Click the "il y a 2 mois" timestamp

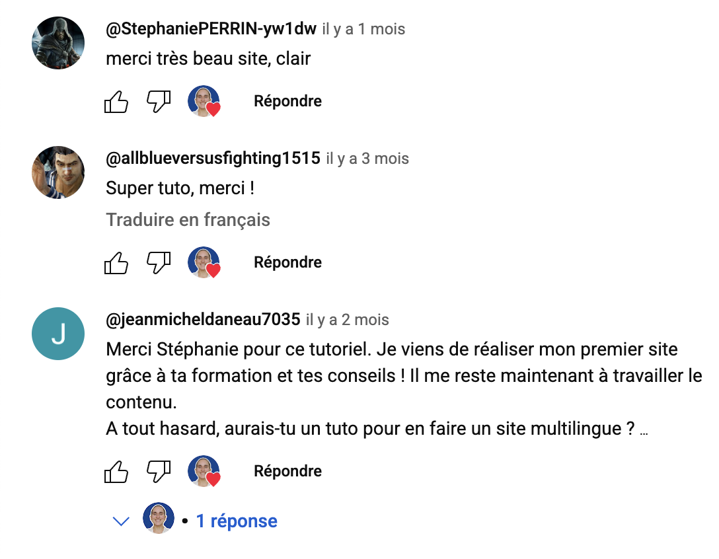coord(347,320)
